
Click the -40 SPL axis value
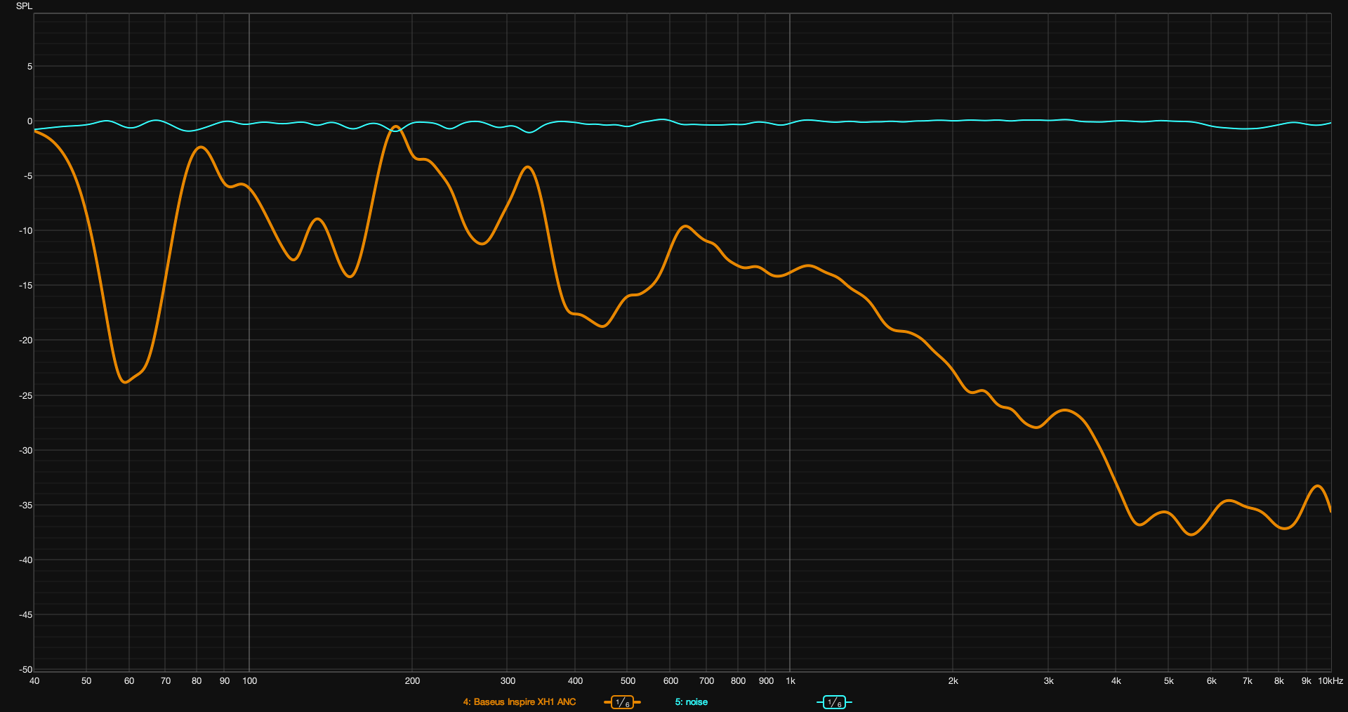pos(26,560)
